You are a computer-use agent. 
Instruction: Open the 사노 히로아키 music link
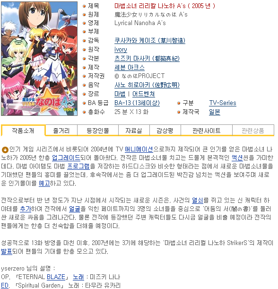(147, 85)
